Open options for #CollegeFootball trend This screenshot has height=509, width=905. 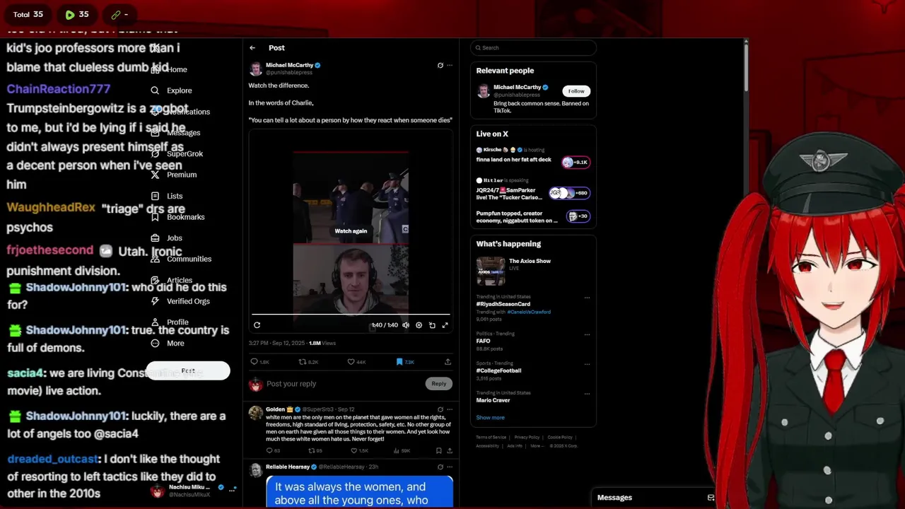pos(587,364)
